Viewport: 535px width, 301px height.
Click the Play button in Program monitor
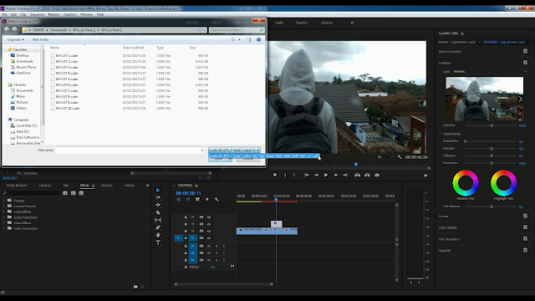point(326,175)
